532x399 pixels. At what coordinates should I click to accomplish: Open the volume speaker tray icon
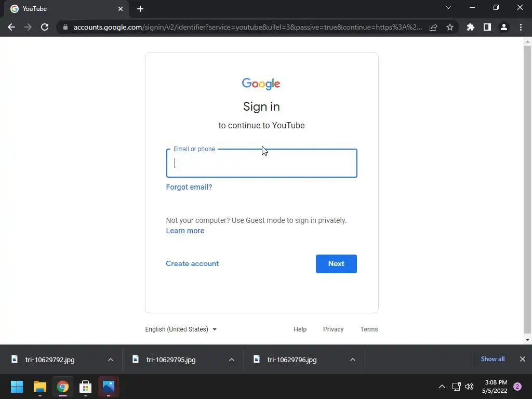point(469,387)
